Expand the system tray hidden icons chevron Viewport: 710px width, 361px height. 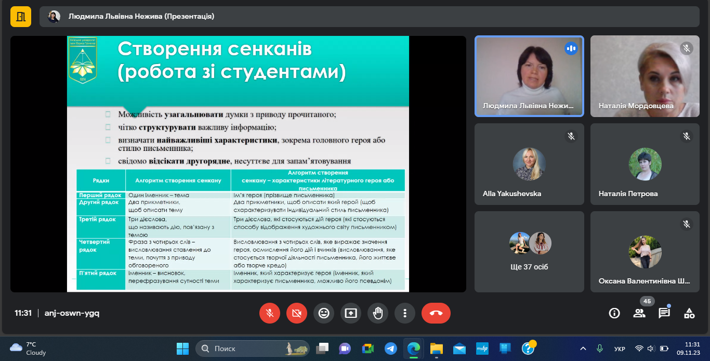(583, 349)
